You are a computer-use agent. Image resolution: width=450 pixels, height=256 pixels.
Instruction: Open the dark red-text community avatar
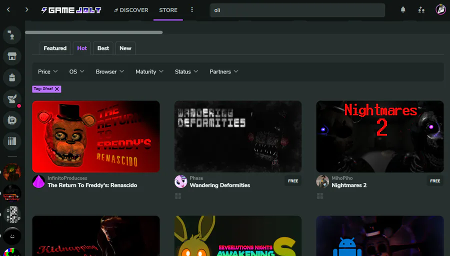12,193
